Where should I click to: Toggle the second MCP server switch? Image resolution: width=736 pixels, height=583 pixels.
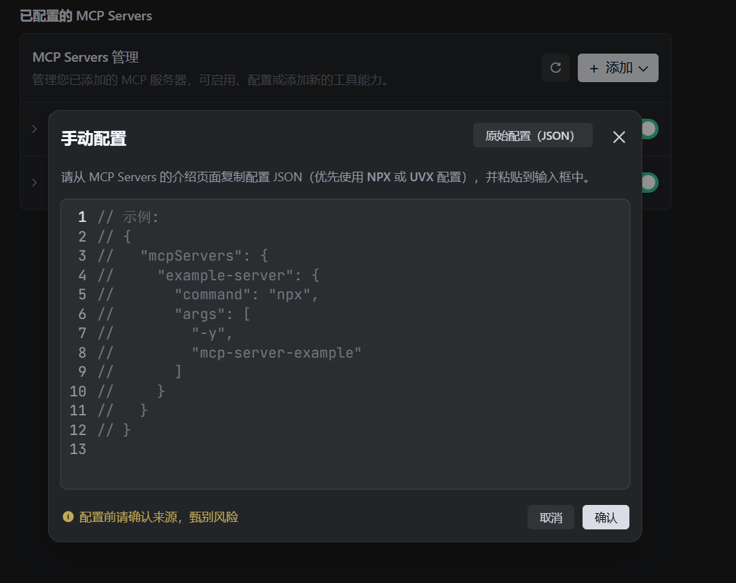[648, 182]
